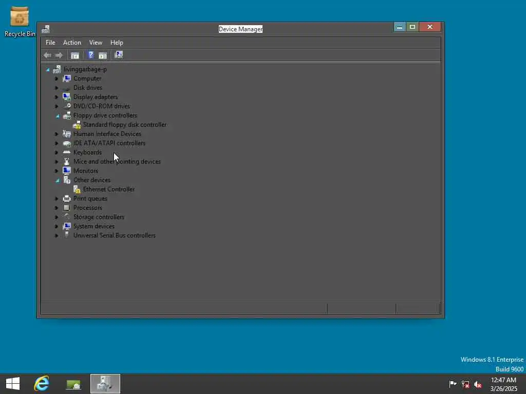Open the Action menu
Viewport: 526px width, 394px height.
click(72, 43)
